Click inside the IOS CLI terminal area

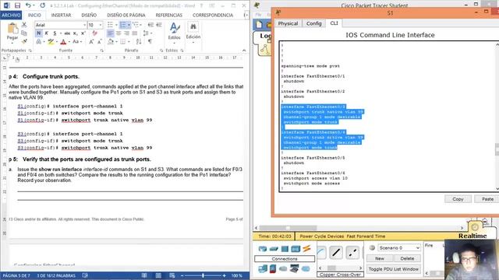[388, 116]
